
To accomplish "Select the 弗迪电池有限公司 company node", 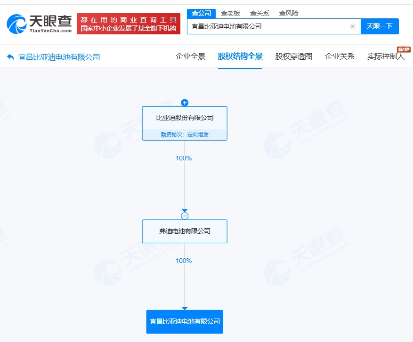I will [x=184, y=231].
